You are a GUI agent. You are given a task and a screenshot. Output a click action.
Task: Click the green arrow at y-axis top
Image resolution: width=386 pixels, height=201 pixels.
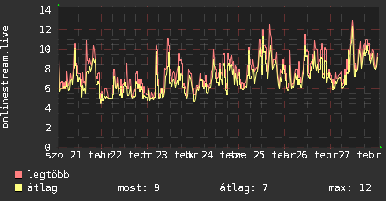coord(59,5)
